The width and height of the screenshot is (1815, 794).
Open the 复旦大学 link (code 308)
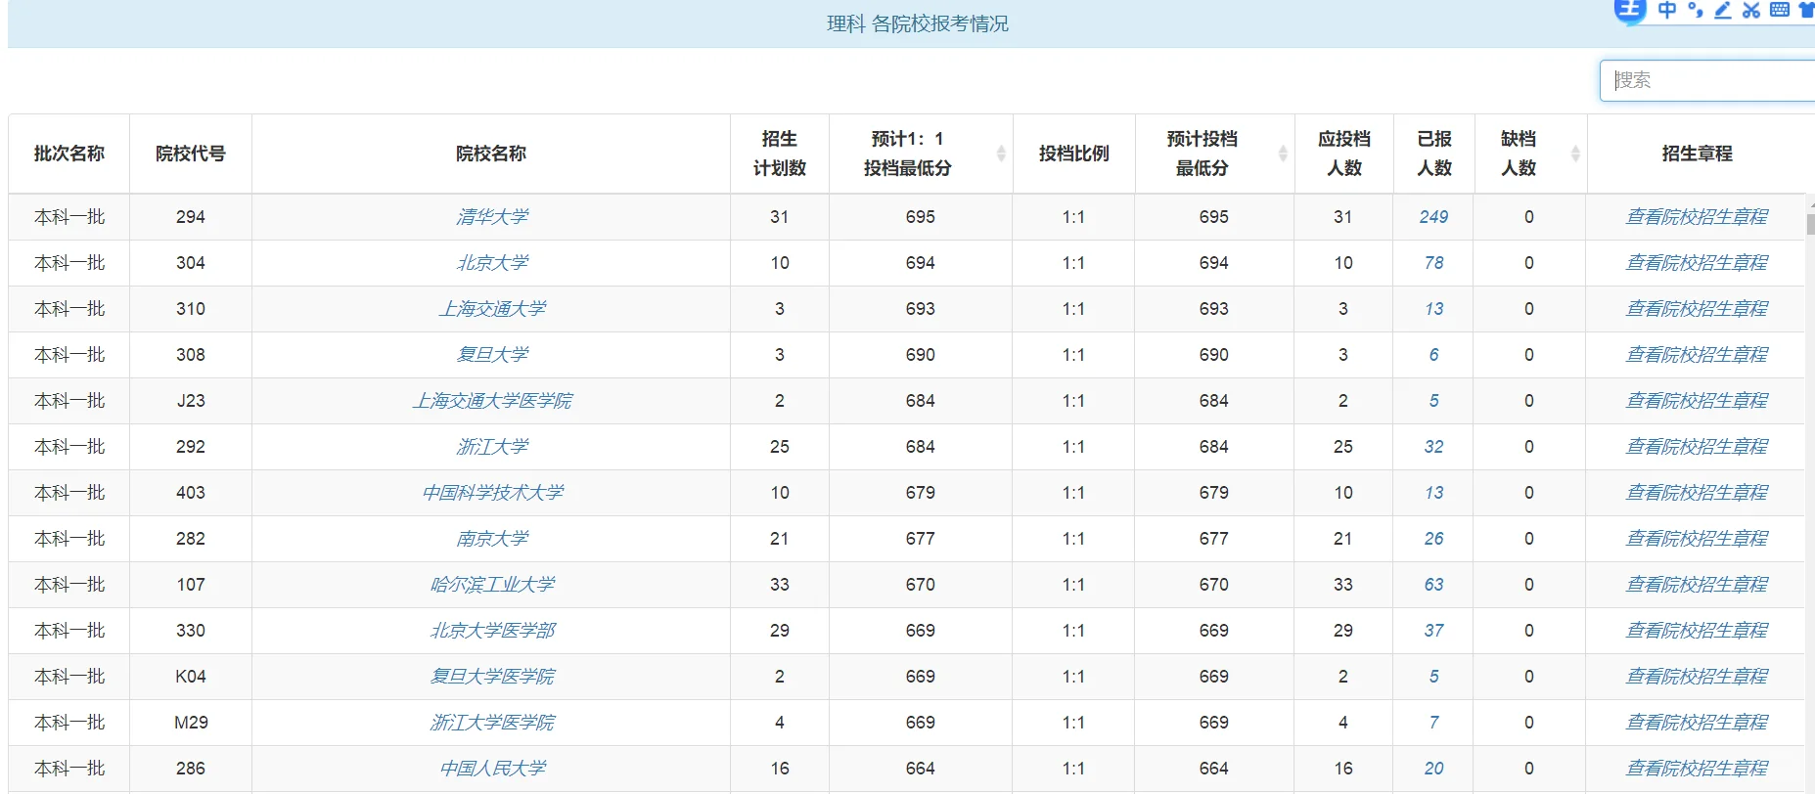(492, 355)
